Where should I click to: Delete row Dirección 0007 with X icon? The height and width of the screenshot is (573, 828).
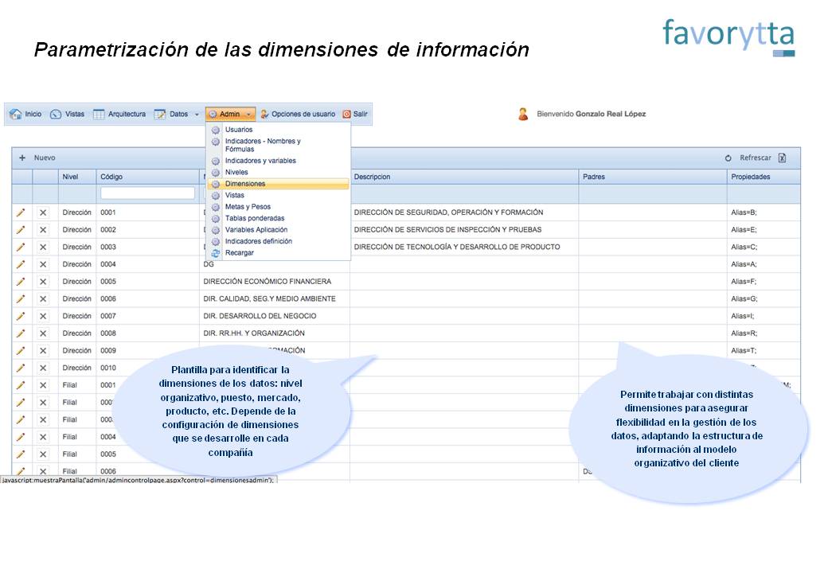43,316
